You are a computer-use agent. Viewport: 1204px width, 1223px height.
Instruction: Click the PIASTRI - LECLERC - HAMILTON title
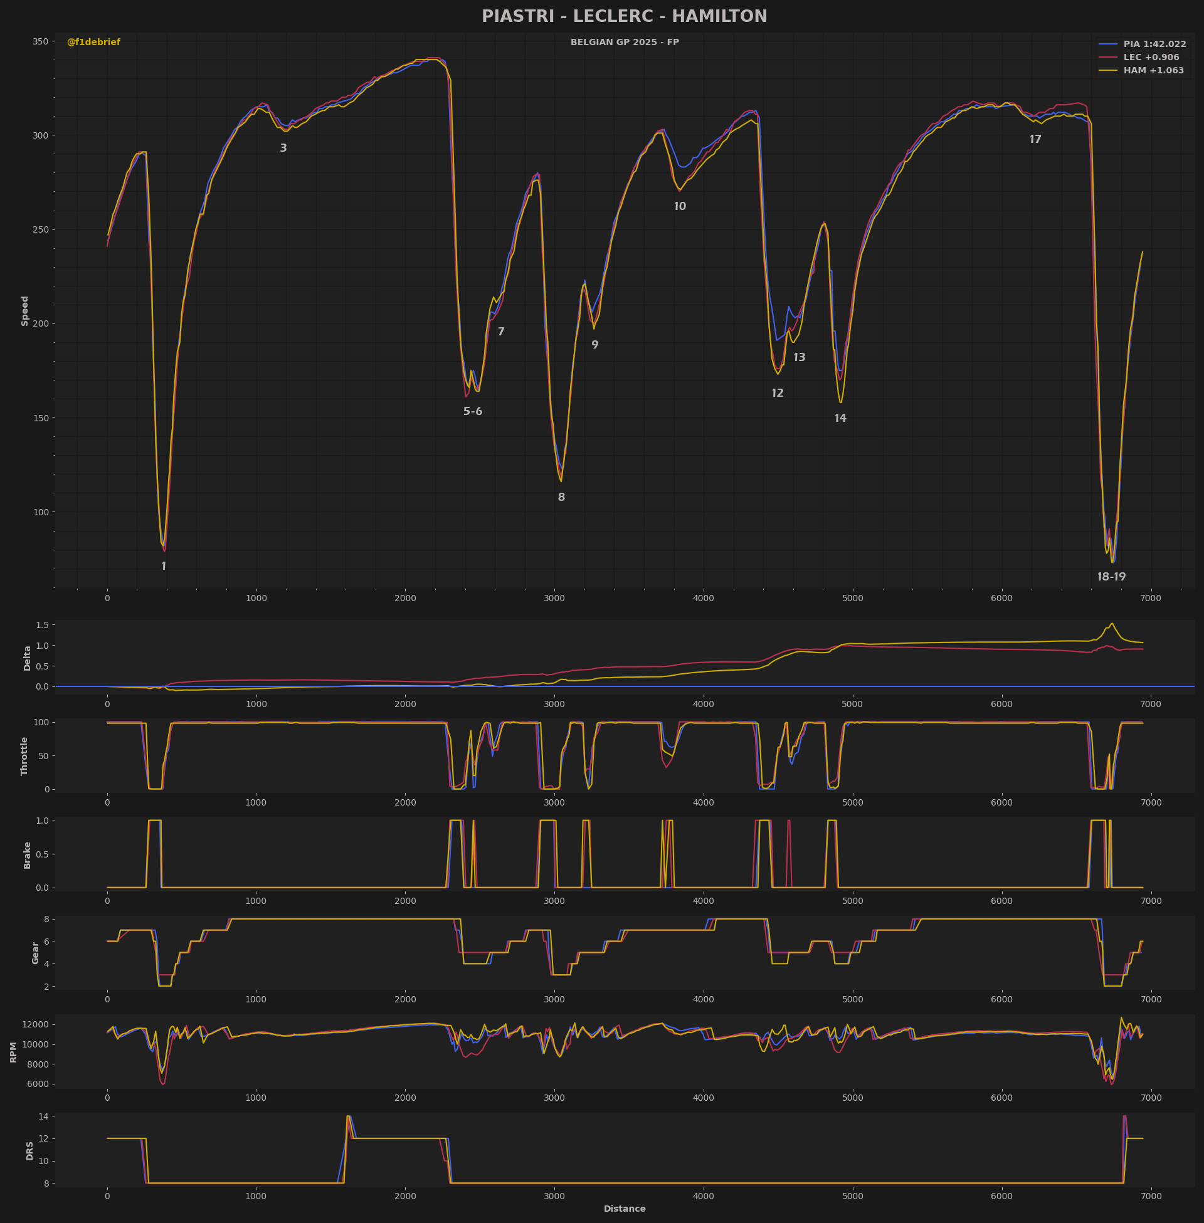[624, 16]
